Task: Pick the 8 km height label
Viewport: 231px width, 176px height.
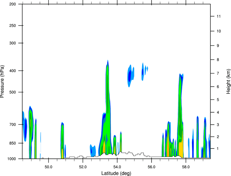Action: (218, 60)
